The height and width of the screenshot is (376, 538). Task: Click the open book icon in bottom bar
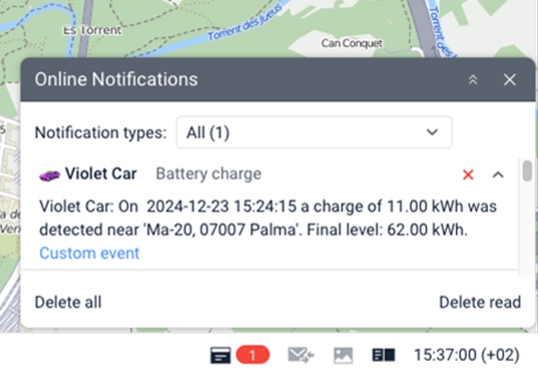[383, 355]
